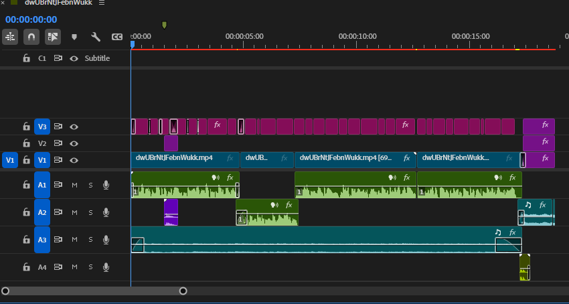
Task: Hide V1 track output with eye icon
Action: (x=74, y=160)
